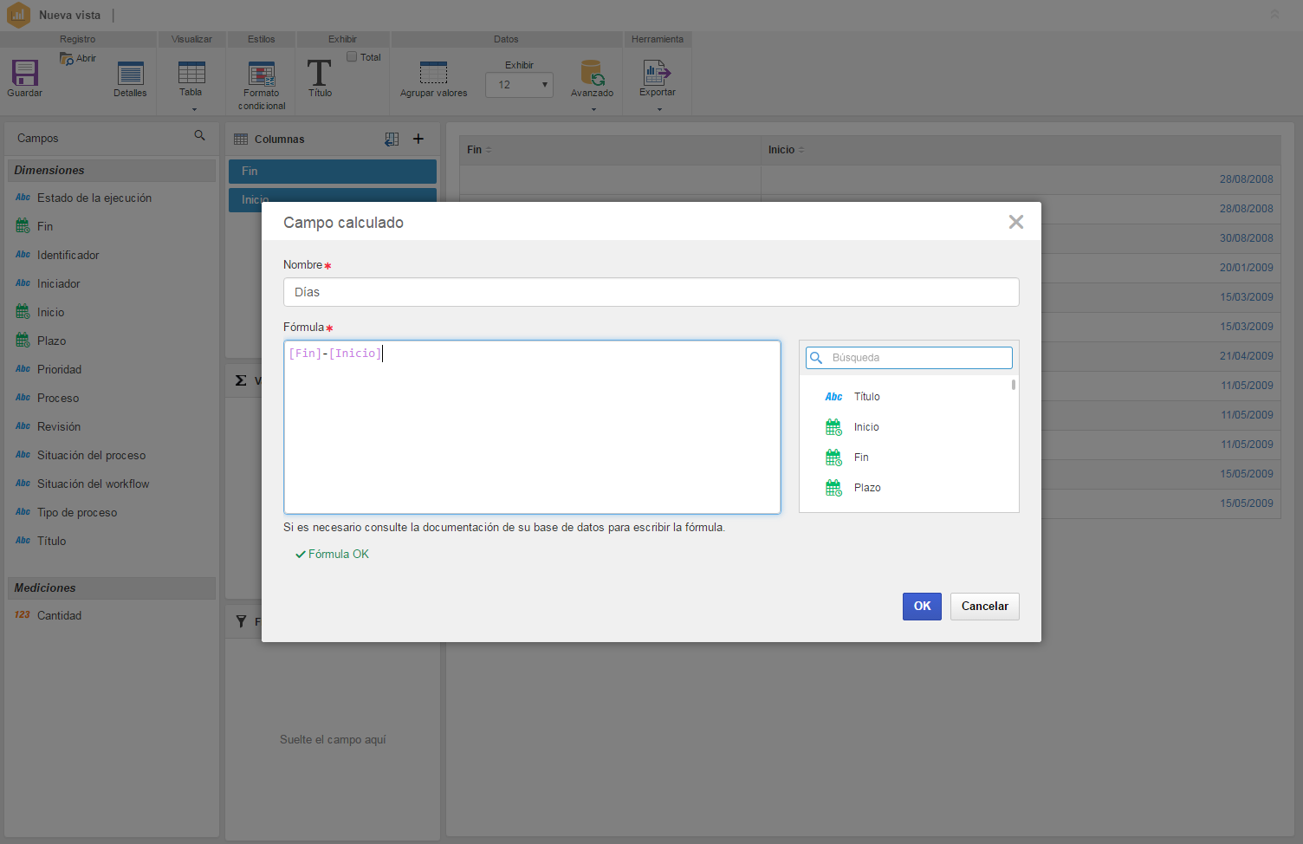Click the Guardar save icon

coord(24,73)
